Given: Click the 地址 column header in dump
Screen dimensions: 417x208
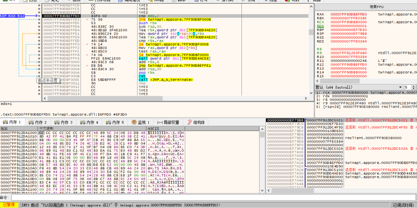Looking at the screenshot, I should 19,128.
